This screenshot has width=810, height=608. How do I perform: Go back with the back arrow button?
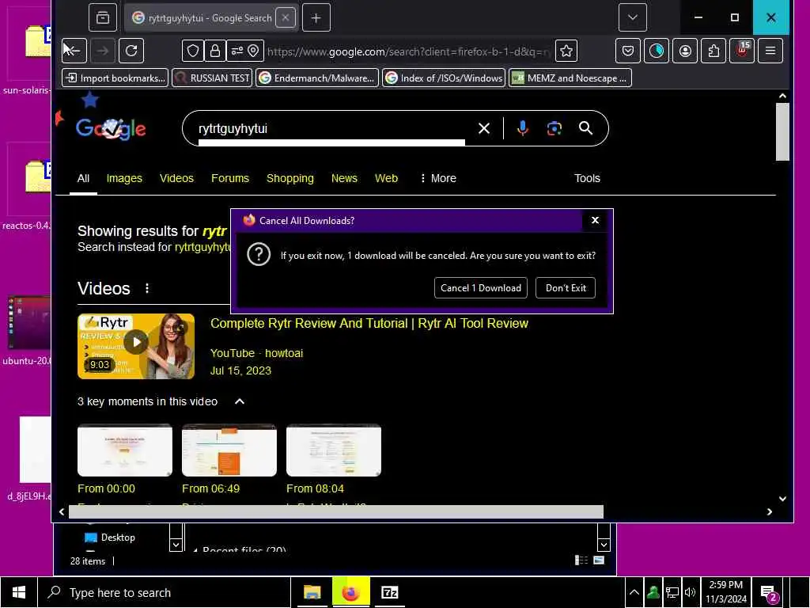(x=74, y=51)
